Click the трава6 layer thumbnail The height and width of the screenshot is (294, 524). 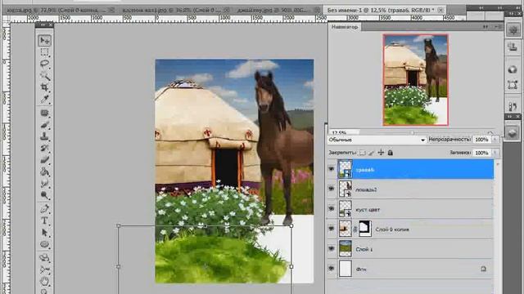click(346, 169)
